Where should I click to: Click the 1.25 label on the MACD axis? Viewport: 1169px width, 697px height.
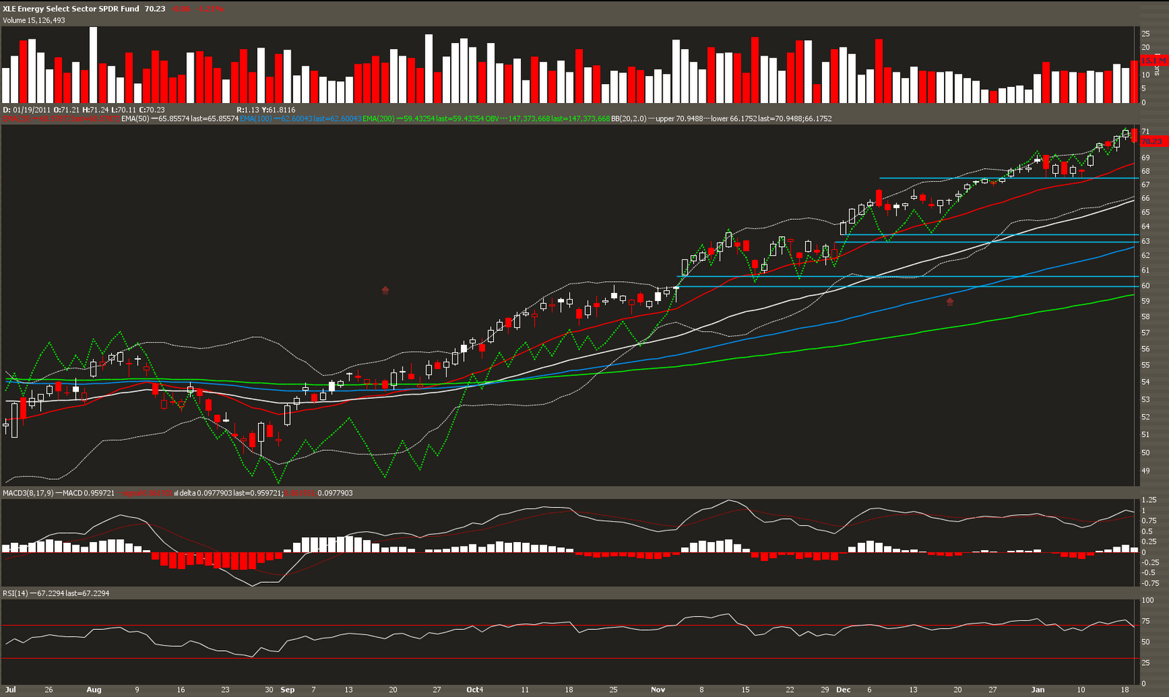click(x=1149, y=500)
